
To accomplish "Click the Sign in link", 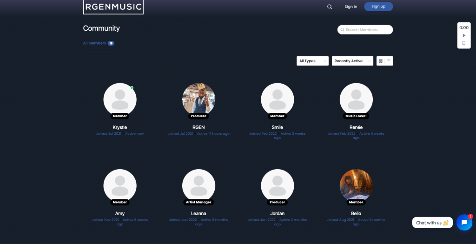I will (x=351, y=7).
